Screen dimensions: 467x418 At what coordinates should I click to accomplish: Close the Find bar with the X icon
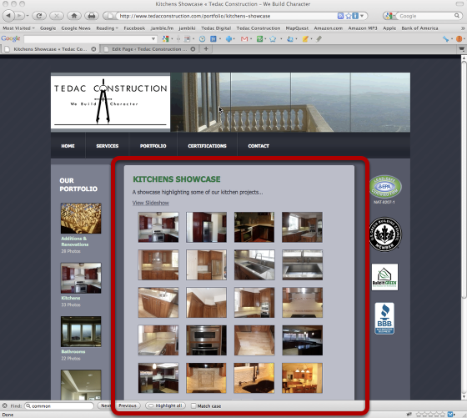pyautogui.click(x=4, y=405)
